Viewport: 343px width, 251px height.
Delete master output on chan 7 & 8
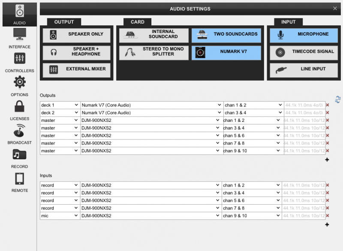[328, 143]
